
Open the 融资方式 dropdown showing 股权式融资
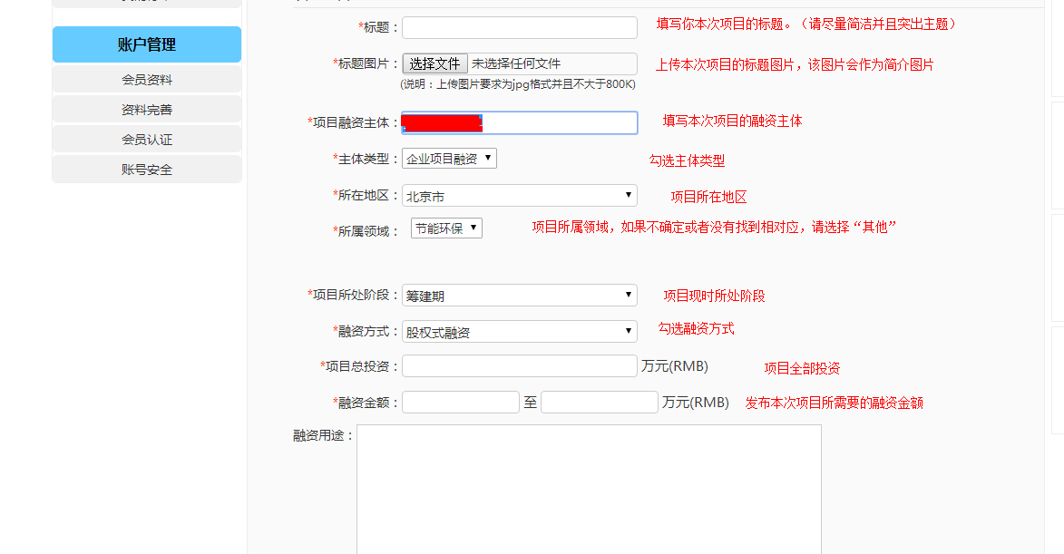(x=520, y=332)
